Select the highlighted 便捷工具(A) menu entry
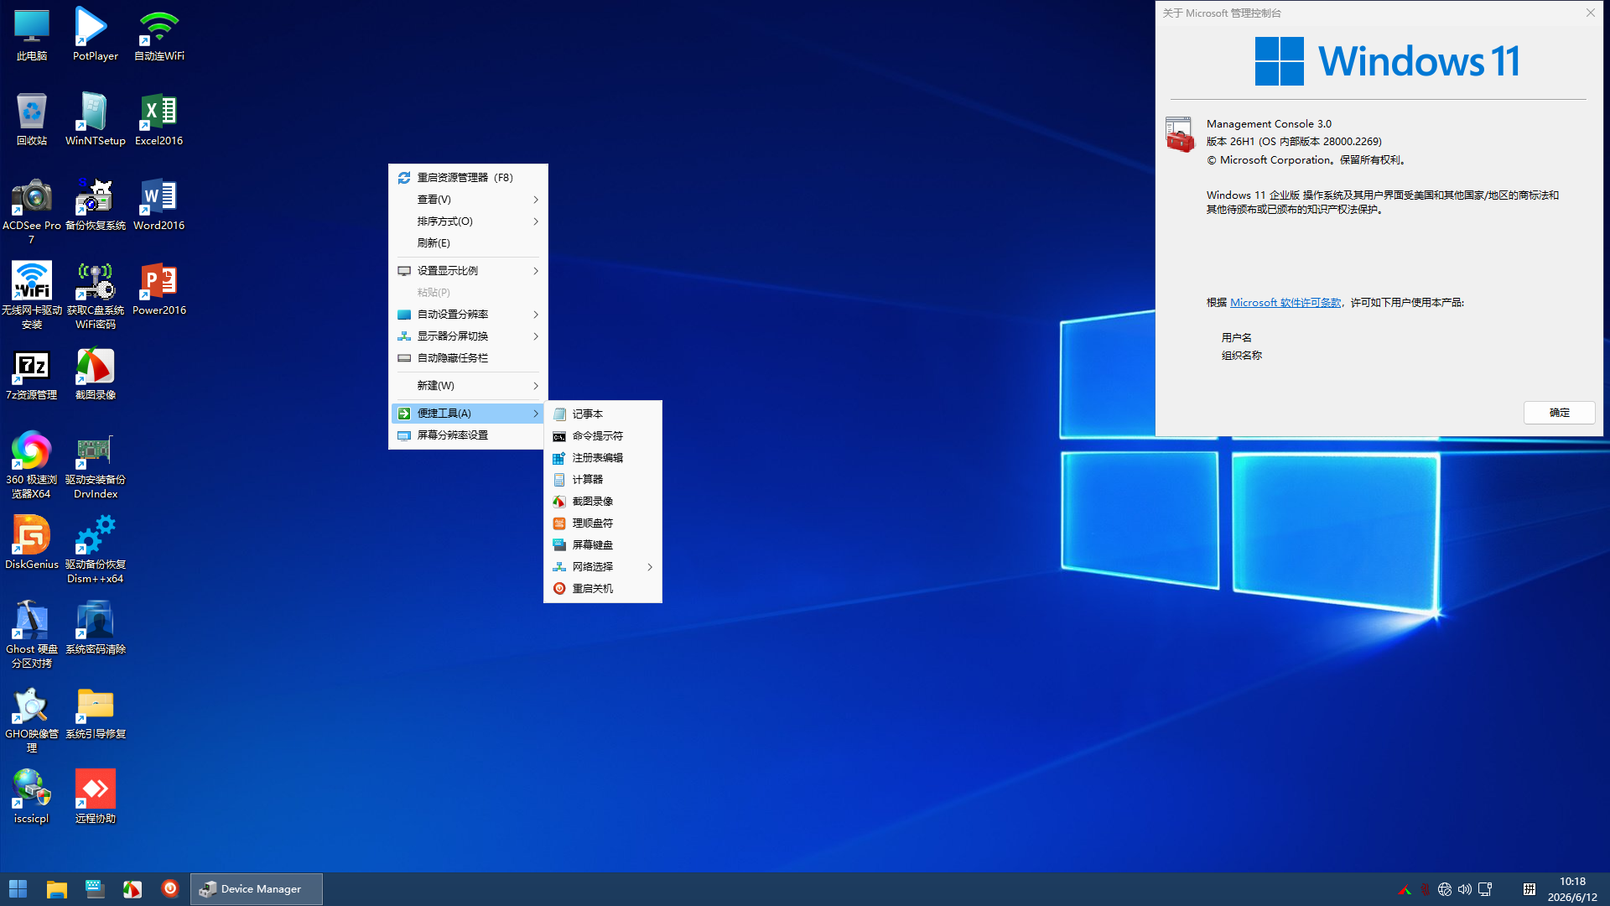Viewport: 1610px width, 906px height. [x=468, y=414]
